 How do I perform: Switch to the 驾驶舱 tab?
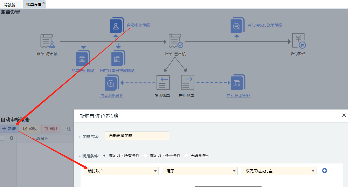point(9,5)
